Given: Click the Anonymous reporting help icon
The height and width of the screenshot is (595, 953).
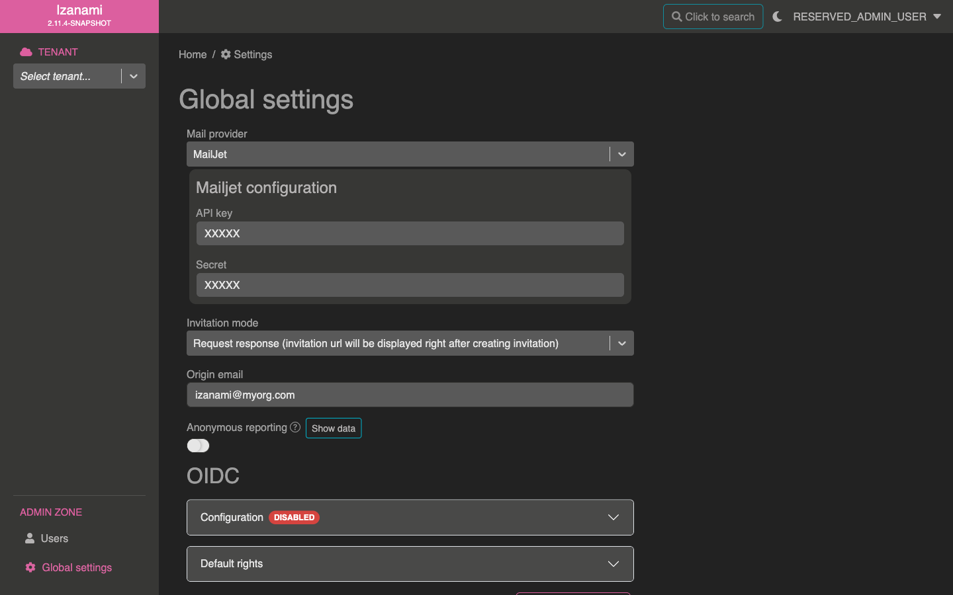Looking at the screenshot, I should (295, 427).
